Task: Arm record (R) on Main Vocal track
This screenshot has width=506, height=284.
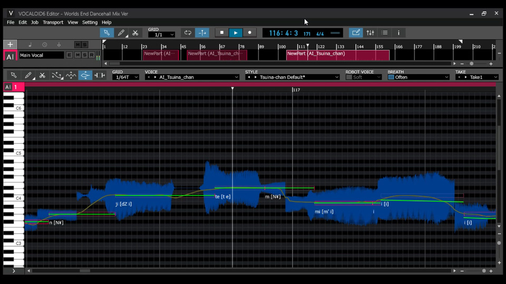Action: point(92,55)
